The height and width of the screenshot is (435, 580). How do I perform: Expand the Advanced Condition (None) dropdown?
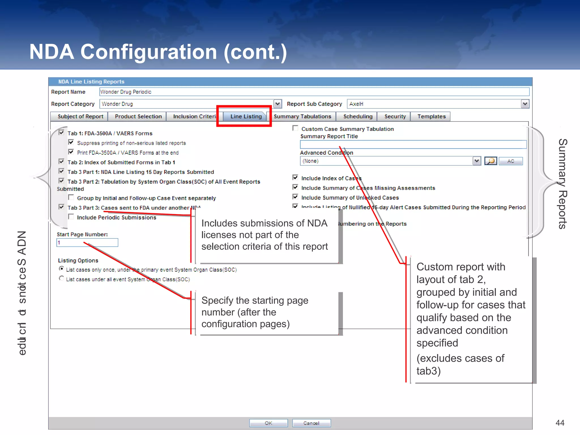point(477,161)
